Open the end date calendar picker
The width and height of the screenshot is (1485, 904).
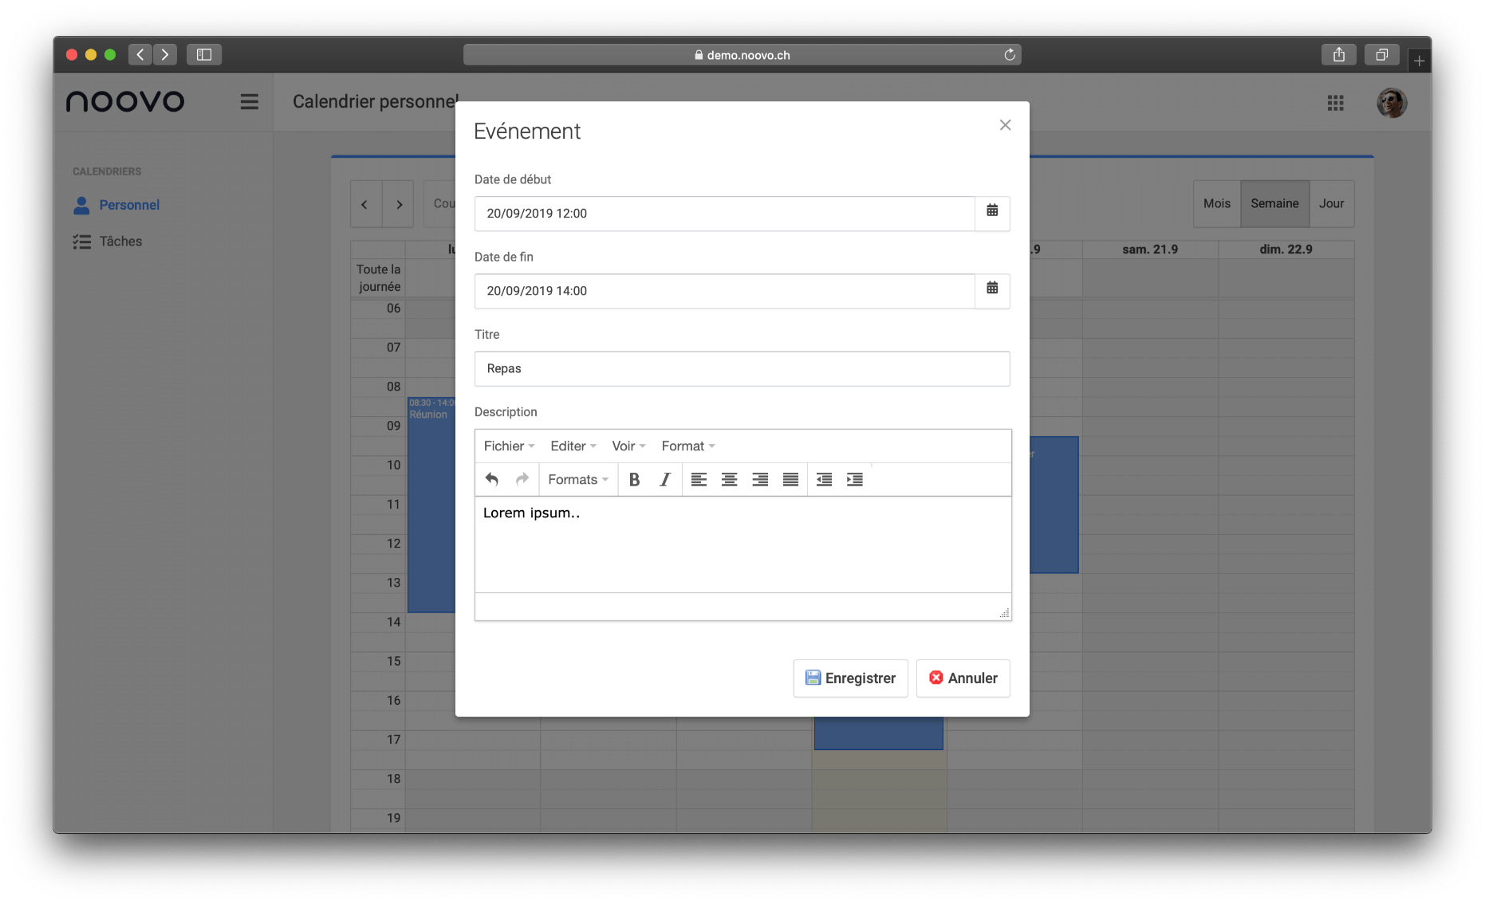pyautogui.click(x=992, y=290)
